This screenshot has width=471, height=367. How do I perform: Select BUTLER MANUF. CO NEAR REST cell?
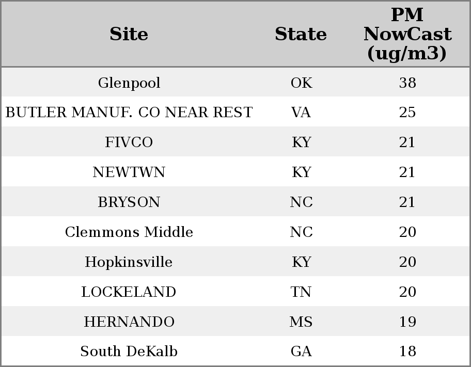point(129,113)
